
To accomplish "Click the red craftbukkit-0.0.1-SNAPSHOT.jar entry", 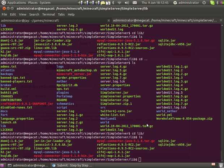I will click(x=27, y=104).
